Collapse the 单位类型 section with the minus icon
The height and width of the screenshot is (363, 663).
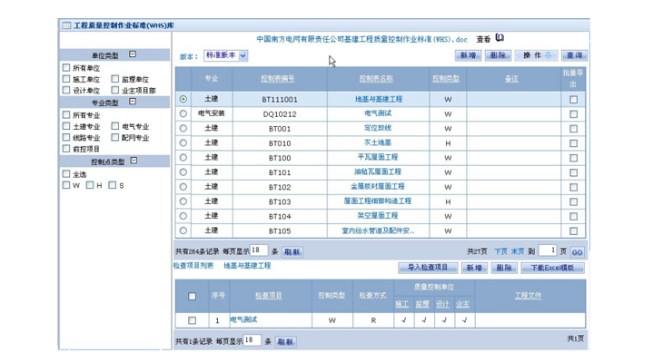coord(133,54)
